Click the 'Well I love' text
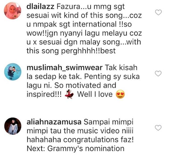This screenshot has height=155, width=170. (x=95, y=94)
